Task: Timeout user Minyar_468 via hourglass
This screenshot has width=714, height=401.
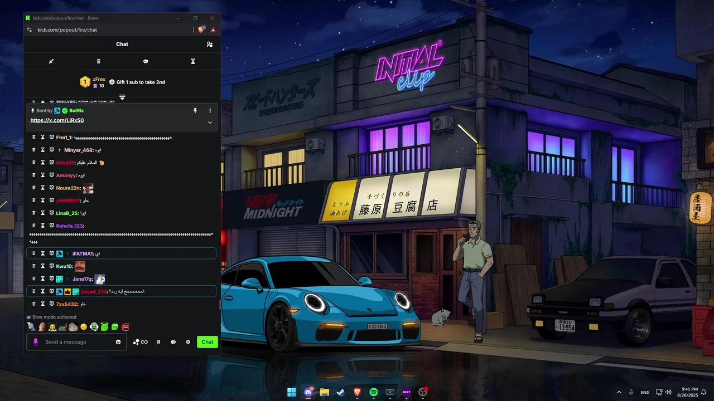Action: [42, 150]
